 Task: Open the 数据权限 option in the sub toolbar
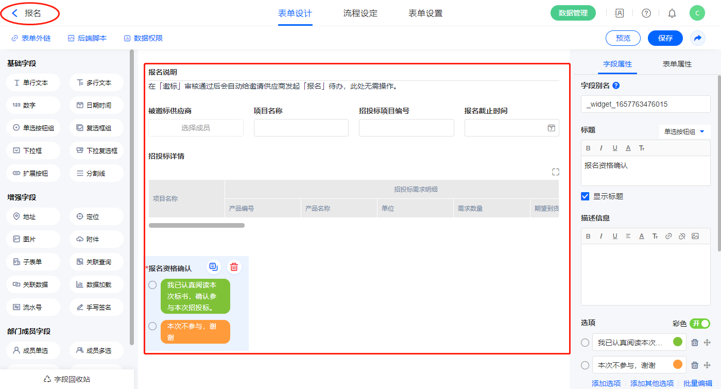[143, 38]
